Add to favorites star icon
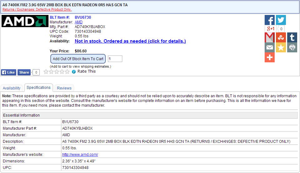 (281, 47)
